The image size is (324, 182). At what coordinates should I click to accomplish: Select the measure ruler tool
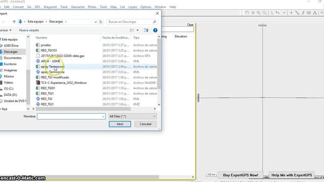[309, 13]
